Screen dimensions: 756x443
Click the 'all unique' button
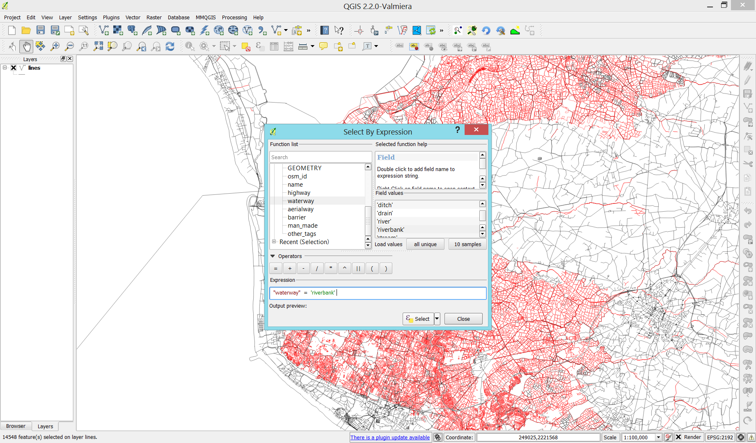click(425, 244)
